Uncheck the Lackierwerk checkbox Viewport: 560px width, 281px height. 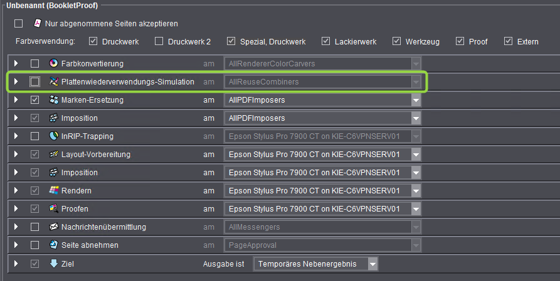tap(325, 42)
